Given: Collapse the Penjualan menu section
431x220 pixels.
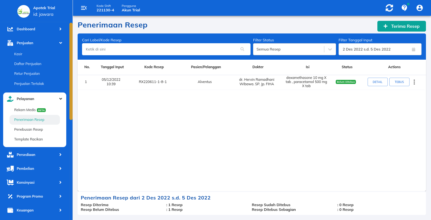Looking at the screenshot, I should click(35, 43).
